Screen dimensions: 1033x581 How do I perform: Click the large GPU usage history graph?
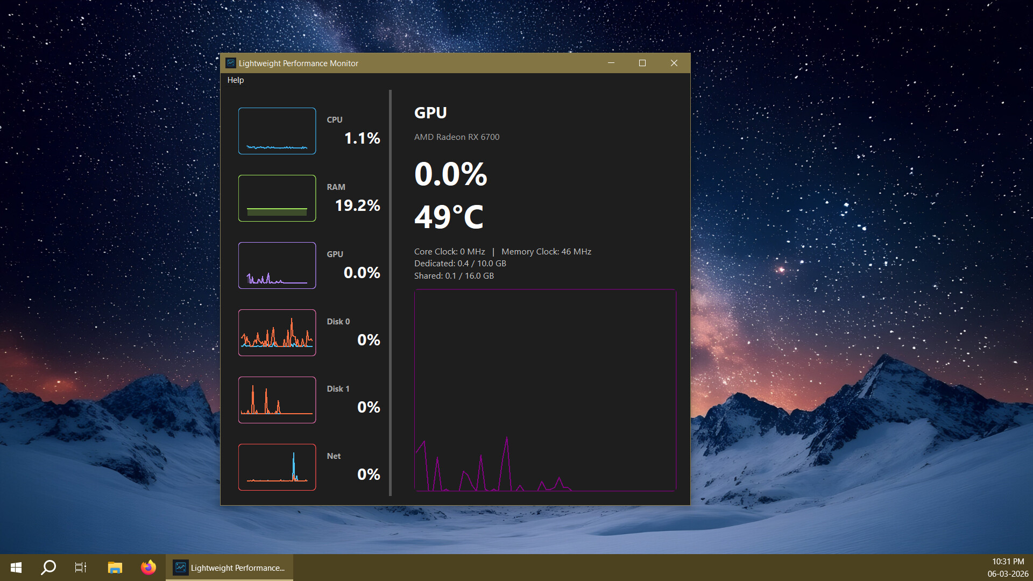[545, 390]
